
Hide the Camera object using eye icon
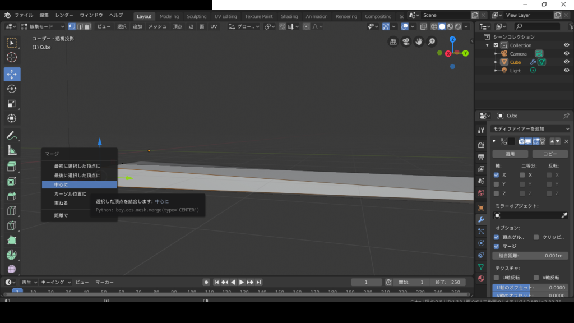(x=566, y=54)
